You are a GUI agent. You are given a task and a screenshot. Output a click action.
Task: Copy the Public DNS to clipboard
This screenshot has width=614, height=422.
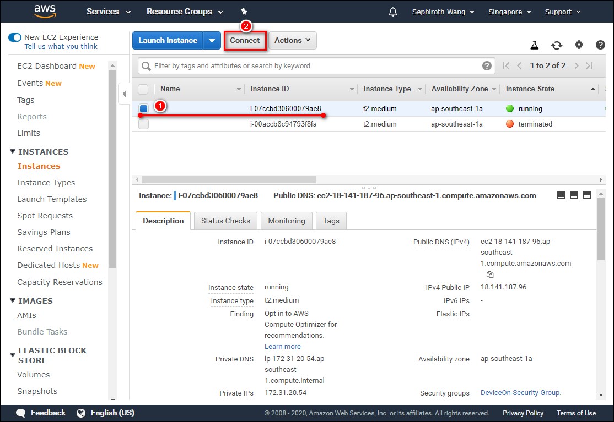(x=490, y=275)
